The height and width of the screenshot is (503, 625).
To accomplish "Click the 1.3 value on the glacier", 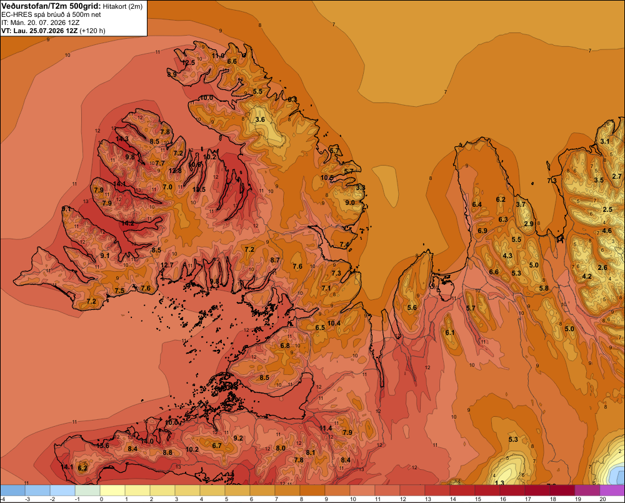I will click(499, 482).
